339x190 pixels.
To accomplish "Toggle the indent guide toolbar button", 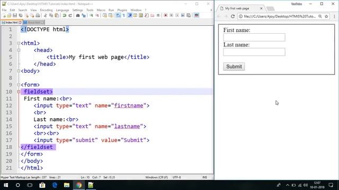I will [130, 15].
